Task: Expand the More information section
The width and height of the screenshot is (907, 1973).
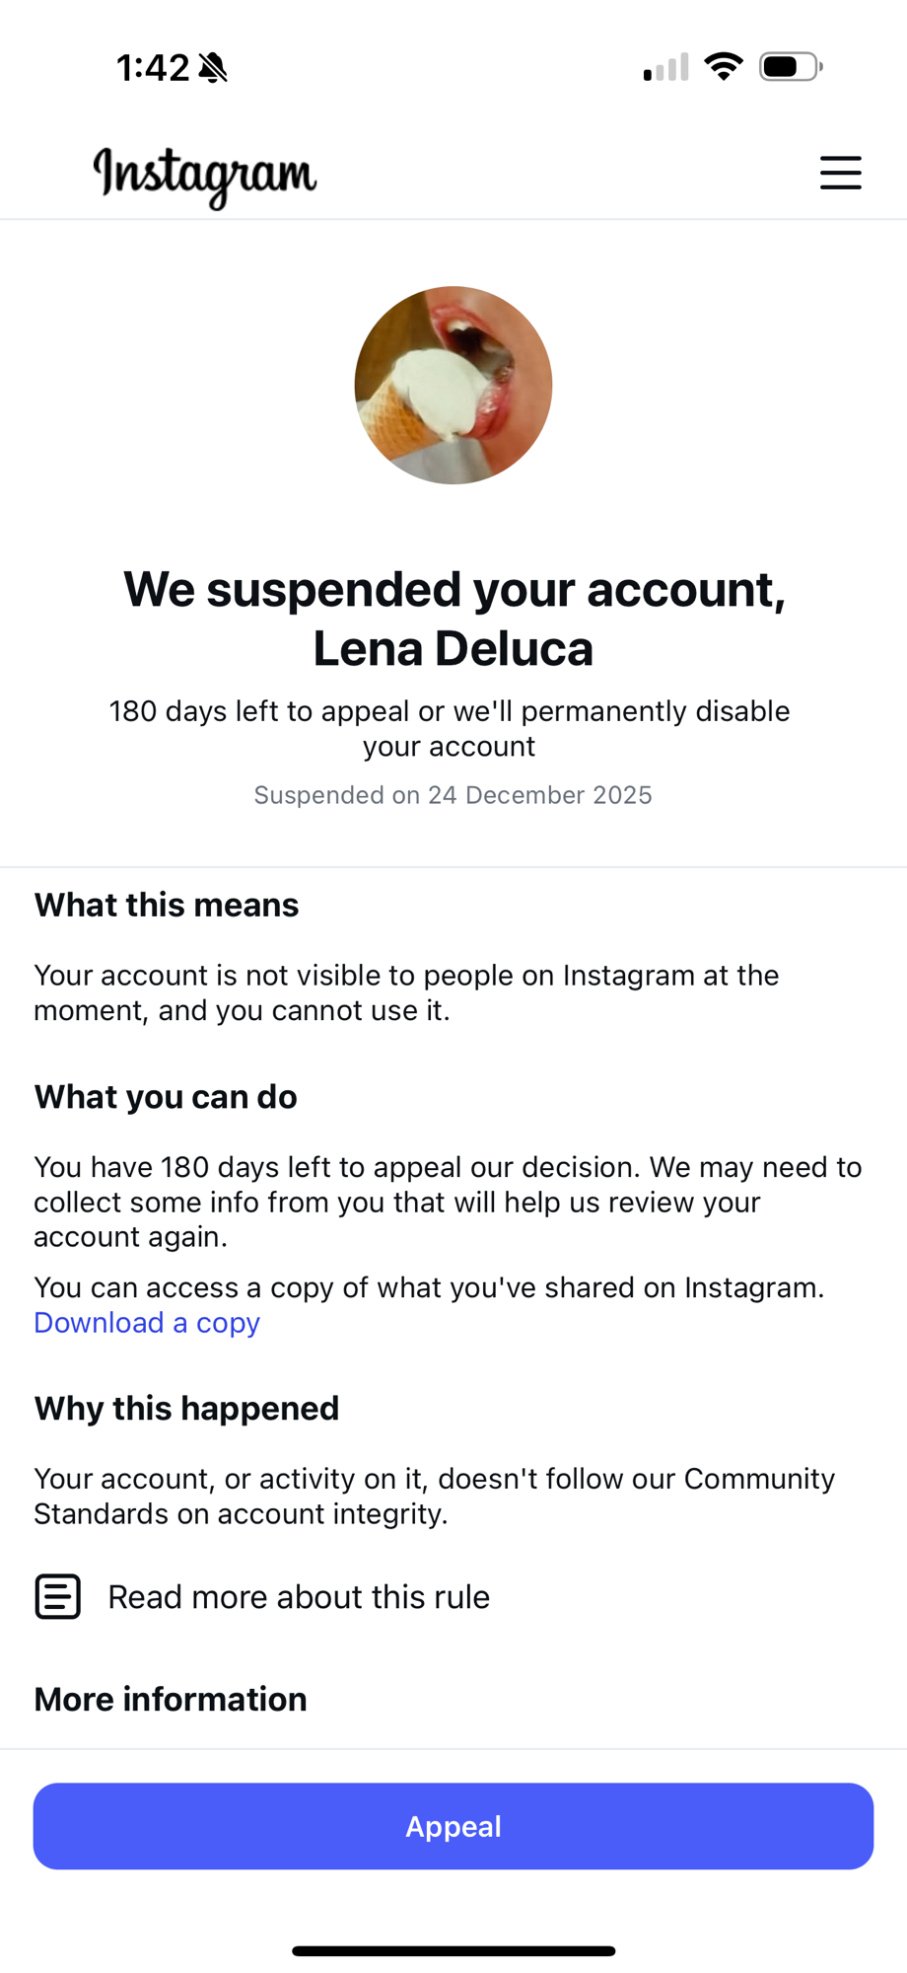Action: (171, 1699)
